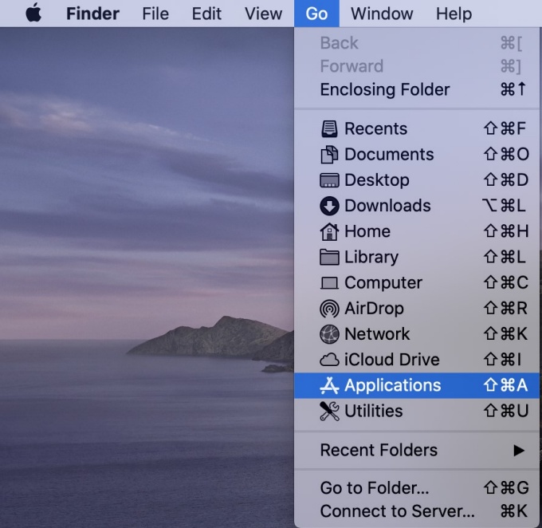Close the open Go menu
The height and width of the screenshot is (528, 542).
pos(316,14)
